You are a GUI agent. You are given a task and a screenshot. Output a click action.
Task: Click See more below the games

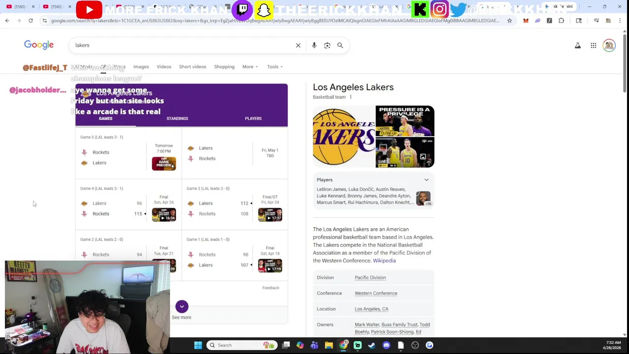click(181, 318)
